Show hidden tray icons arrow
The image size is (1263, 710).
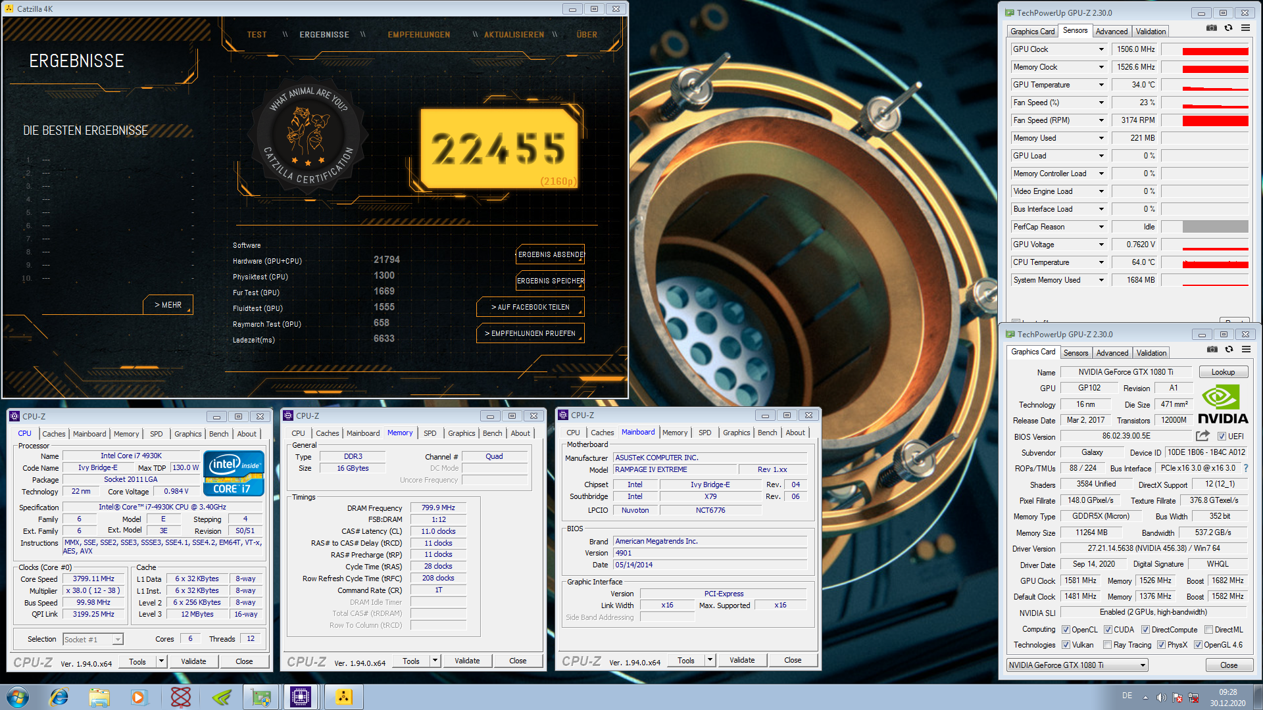[x=1145, y=698]
